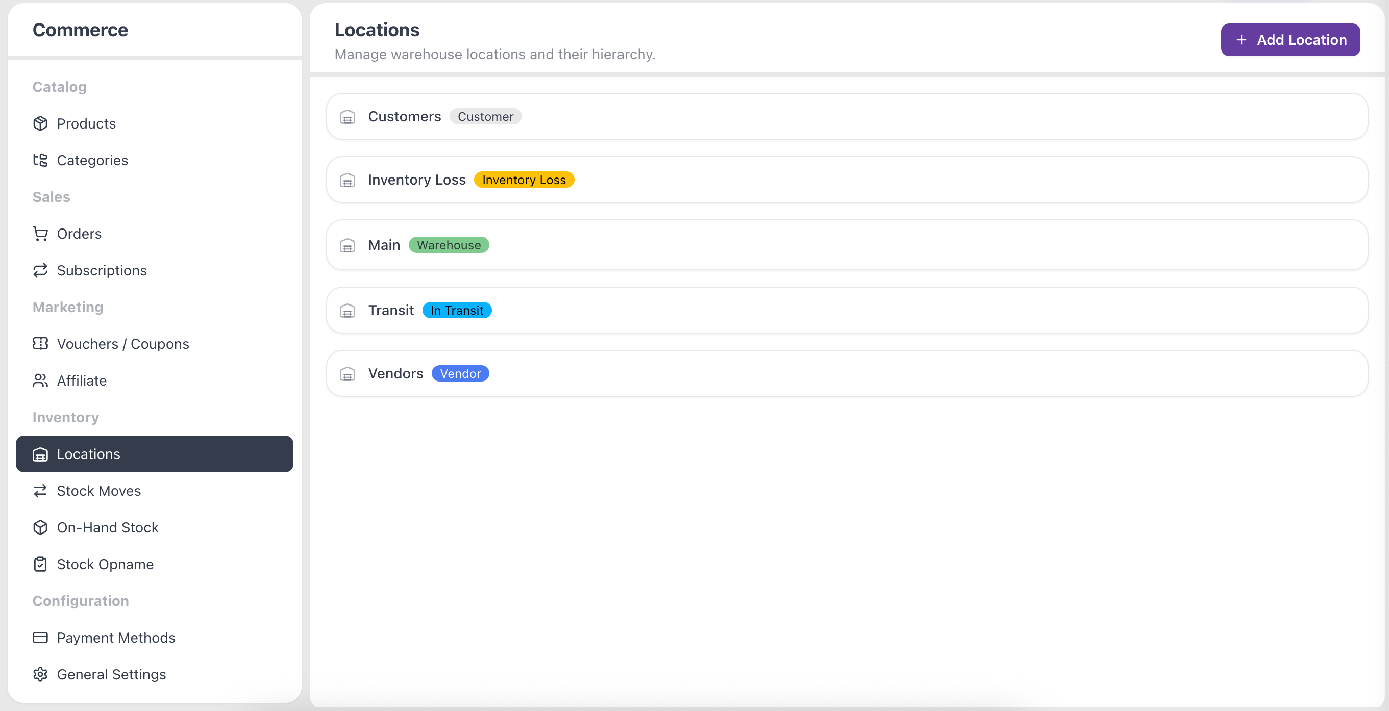Go to Categories page

(x=154, y=160)
